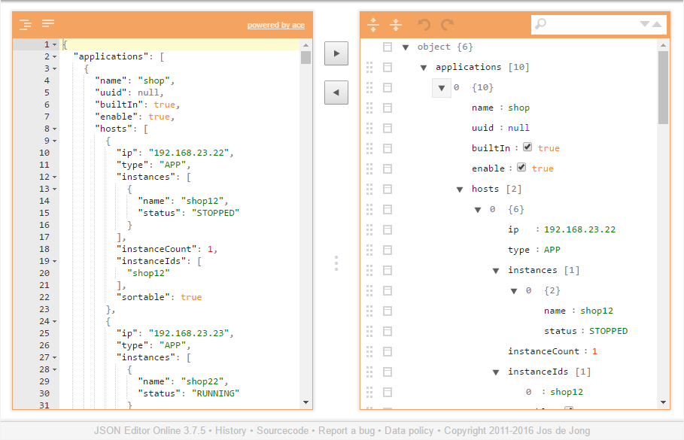Open context menu for object root row
684x440 pixels.
pos(388,47)
